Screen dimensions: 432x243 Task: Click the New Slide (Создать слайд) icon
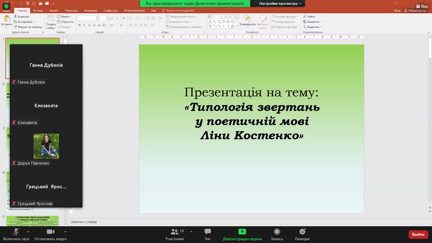tap(51, 19)
